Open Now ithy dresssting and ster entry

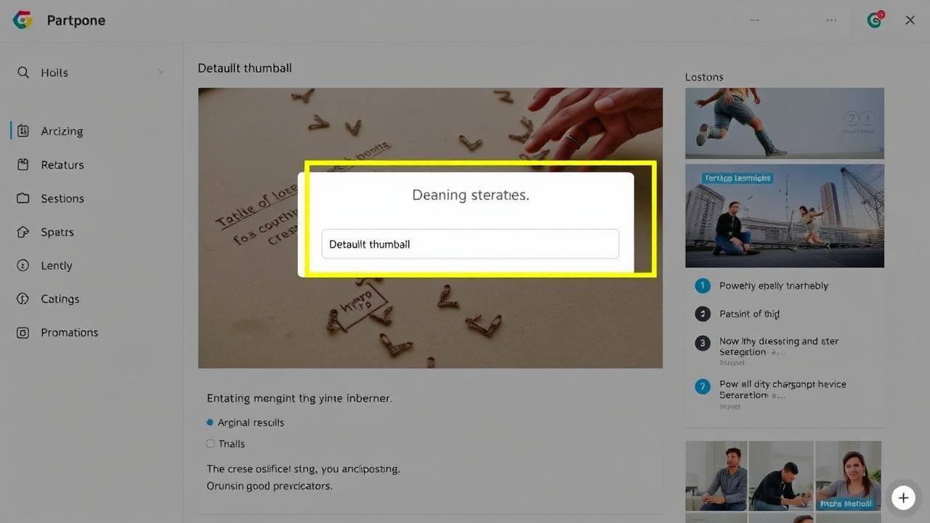coord(777,346)
